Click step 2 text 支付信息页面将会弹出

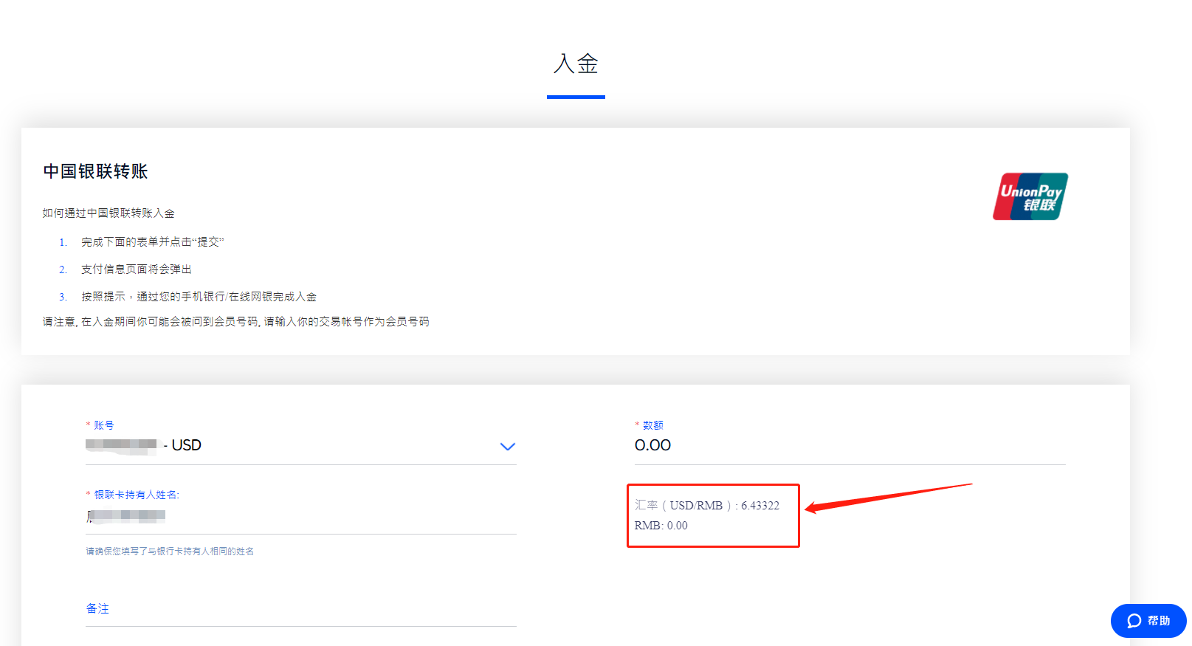pyautogui.click(x=136, y=269)
